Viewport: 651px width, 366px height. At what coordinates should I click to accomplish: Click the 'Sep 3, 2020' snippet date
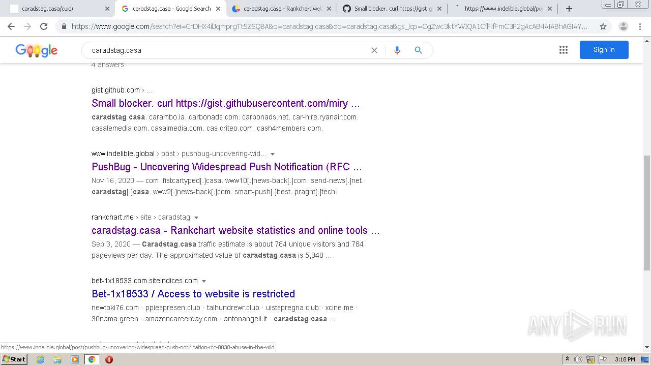point(111,244)
